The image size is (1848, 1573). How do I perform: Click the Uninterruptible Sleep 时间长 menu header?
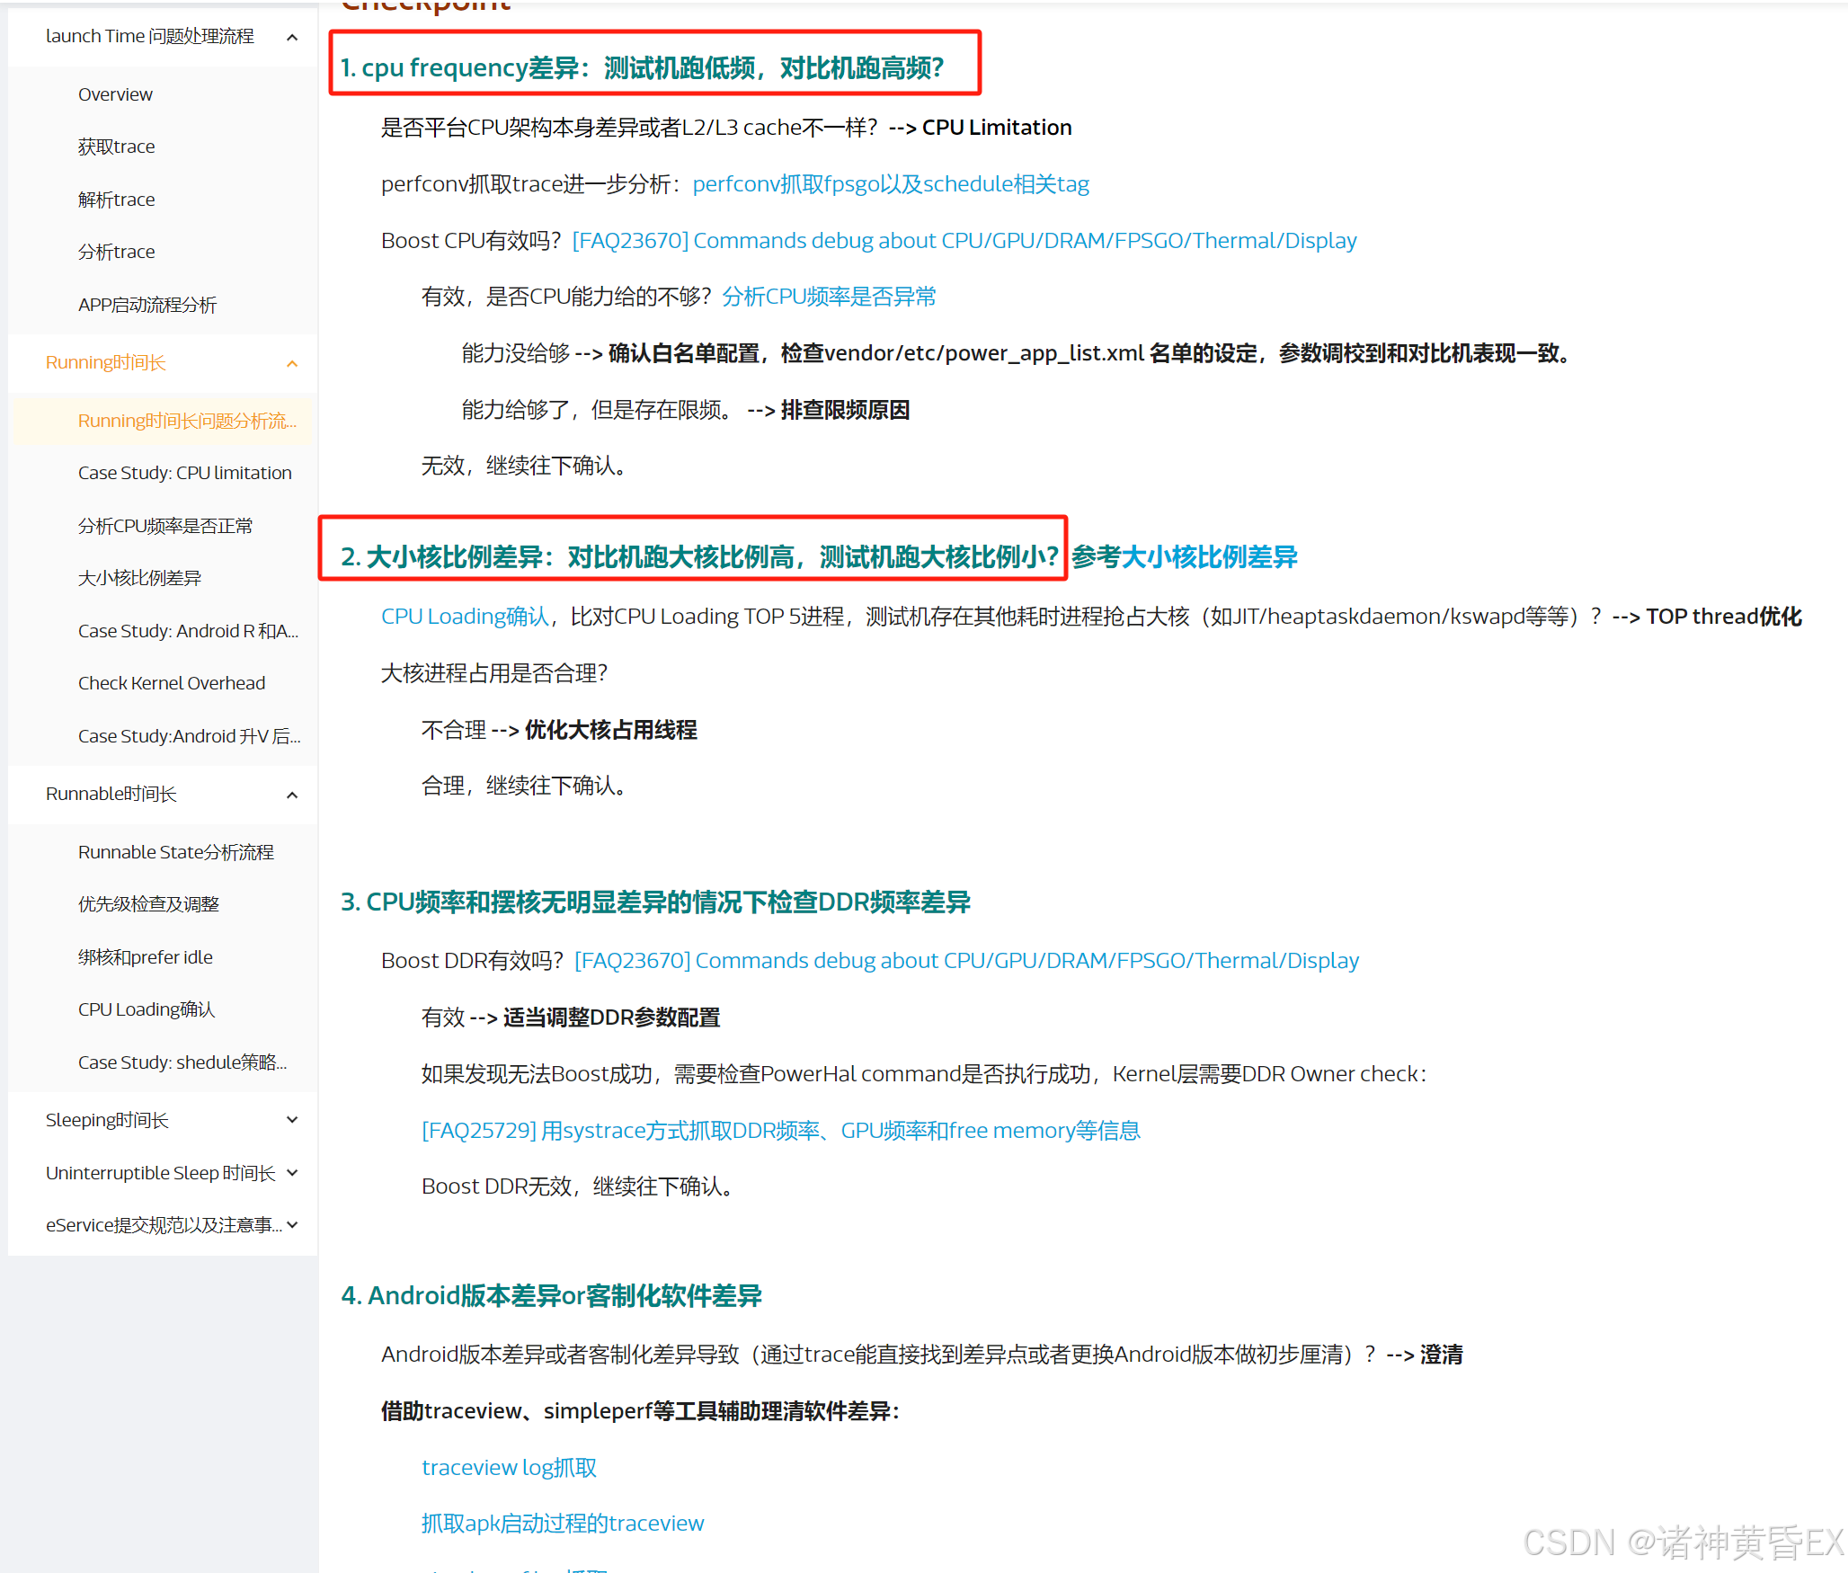click(163, 1173)
